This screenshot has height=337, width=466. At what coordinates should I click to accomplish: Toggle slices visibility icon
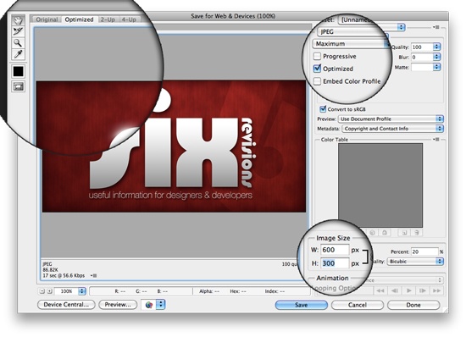point(18,86)
